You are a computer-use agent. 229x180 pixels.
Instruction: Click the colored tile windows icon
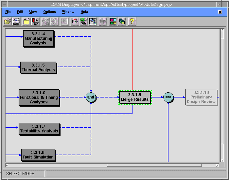click(x=113, y=22)
